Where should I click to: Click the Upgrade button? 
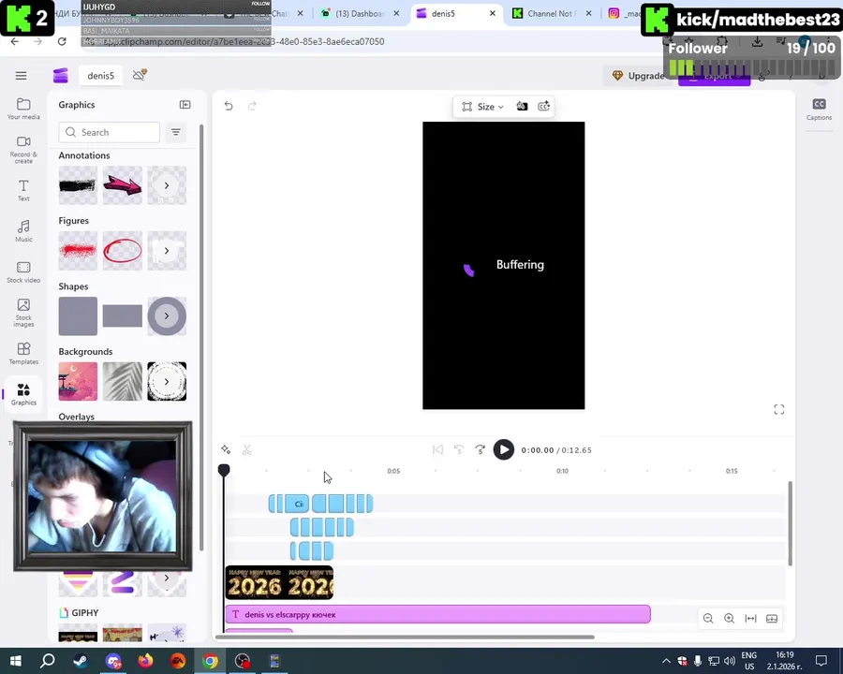[639, 76]
